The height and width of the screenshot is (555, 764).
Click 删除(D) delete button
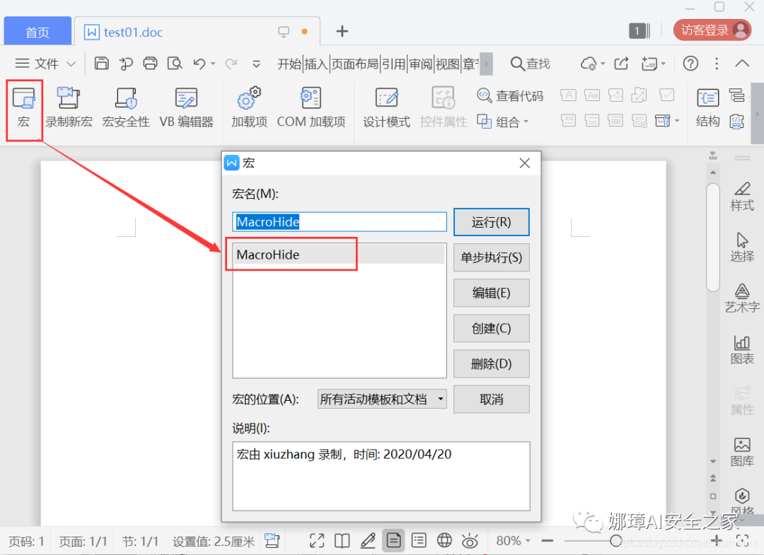pyautogui.click(x=491, y=364)
